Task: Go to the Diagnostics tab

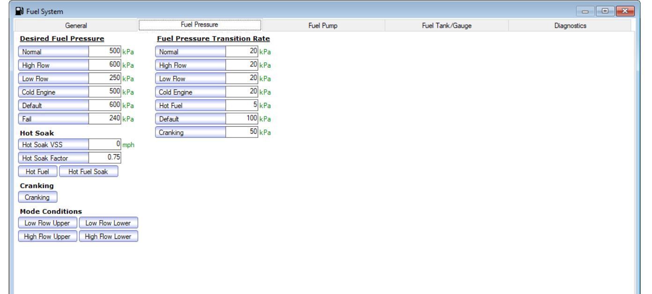Action: (569, 25)
